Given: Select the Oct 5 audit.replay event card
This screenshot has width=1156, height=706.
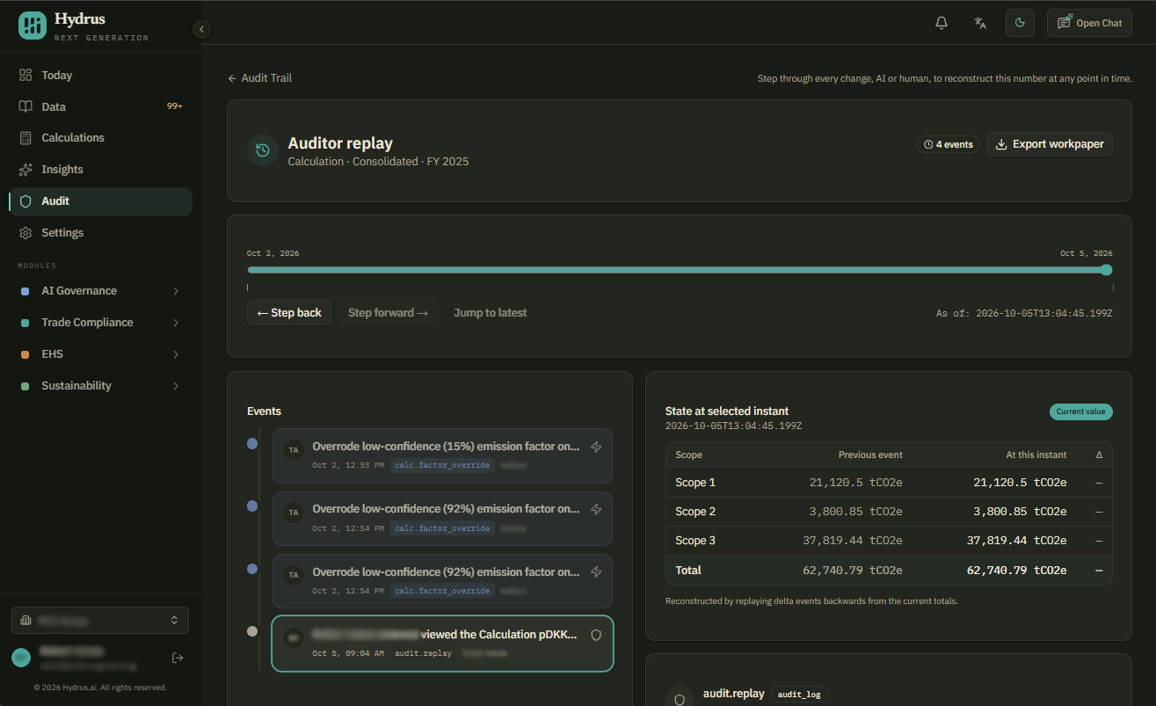Looking at the screenshot, I should tap(442, 644).
